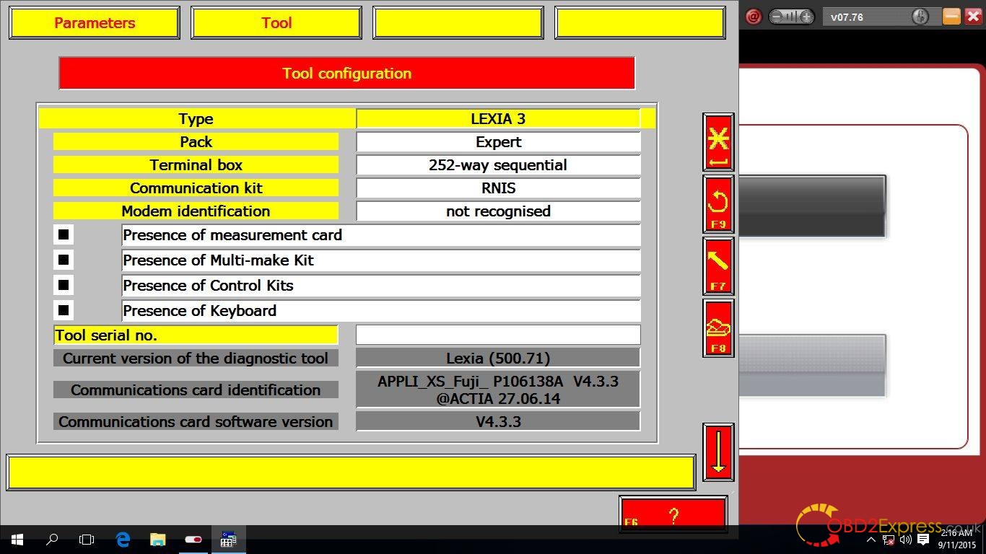986x554 pixels.
Task: Click the red @ icon
Action: (x=754, y=17)
